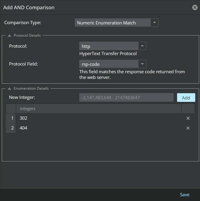Viewport: 200px width, 201px height.
Task: Click the Protocol Field label
Action: pyautogui.click(x=23, y=64)
